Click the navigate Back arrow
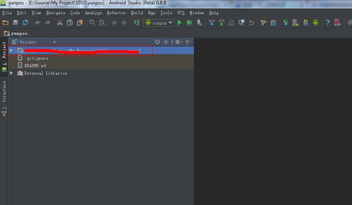This screenshot has height=205, width=352. 114,23
